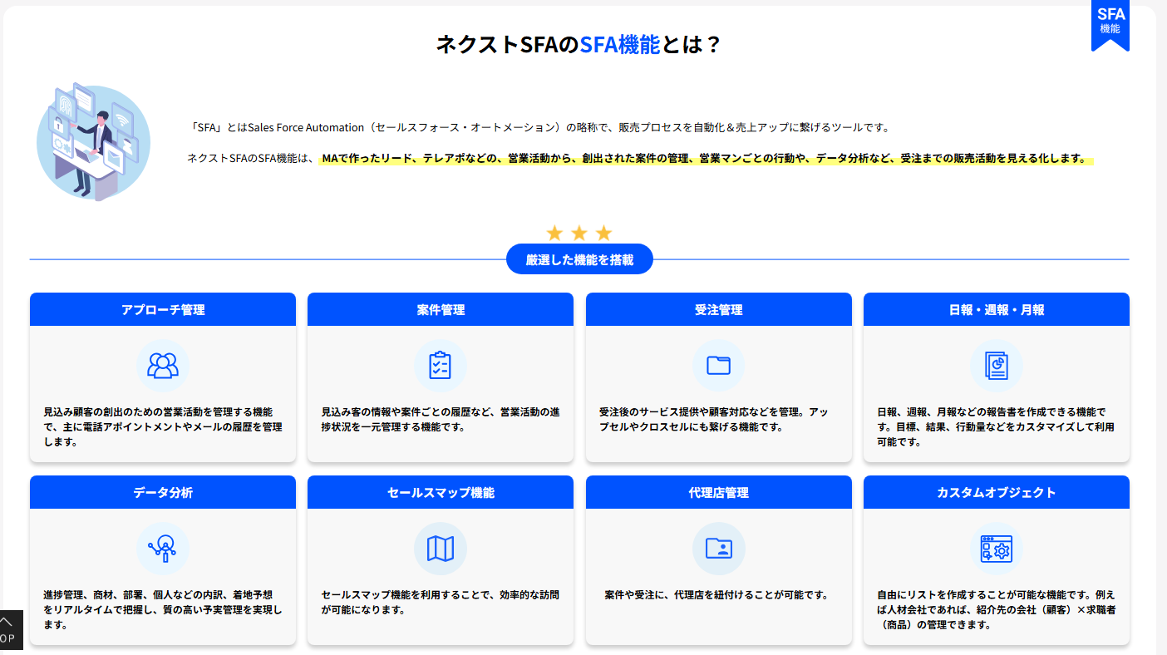The width and height of the screenshot is (1167, 655).
Task: Click the checklist clipboard icon under 案件管理
Action: click(441, 366)
